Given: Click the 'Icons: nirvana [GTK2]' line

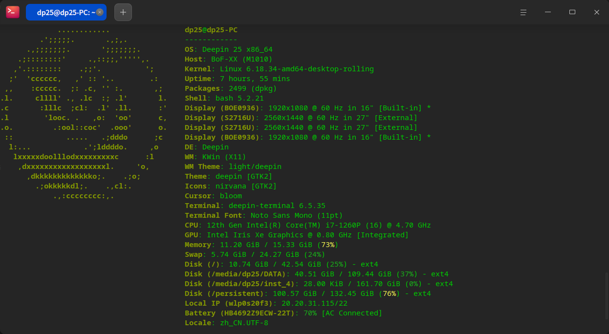Looking at the screenshot, I should (231, 186).
